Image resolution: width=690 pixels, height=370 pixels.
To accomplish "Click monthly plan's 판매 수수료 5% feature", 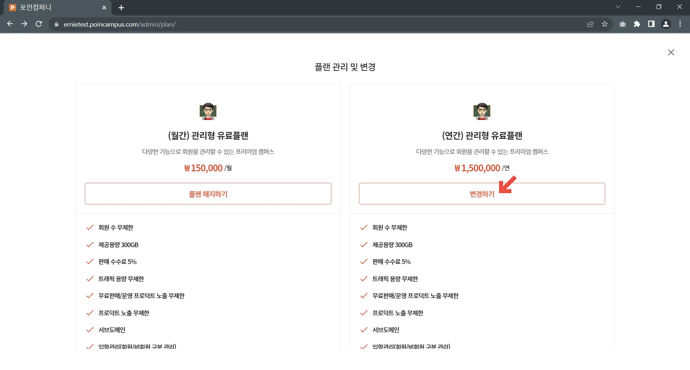I will (x=118, y=262).
